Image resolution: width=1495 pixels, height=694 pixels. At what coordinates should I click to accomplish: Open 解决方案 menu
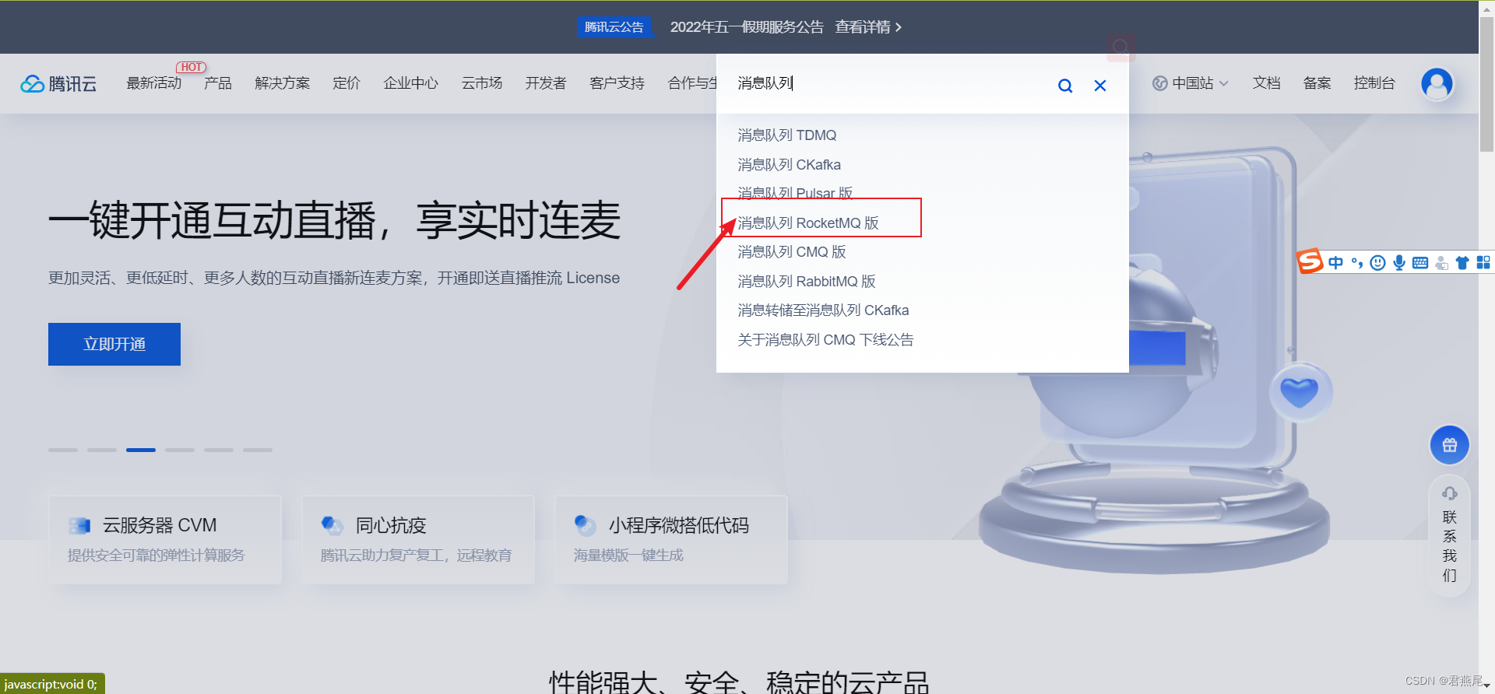(x=283, y=83)
